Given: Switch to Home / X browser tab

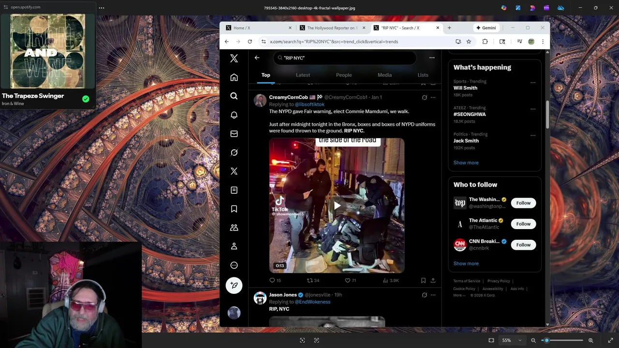Looking at the screenshot, I should [x=259, y=28].
